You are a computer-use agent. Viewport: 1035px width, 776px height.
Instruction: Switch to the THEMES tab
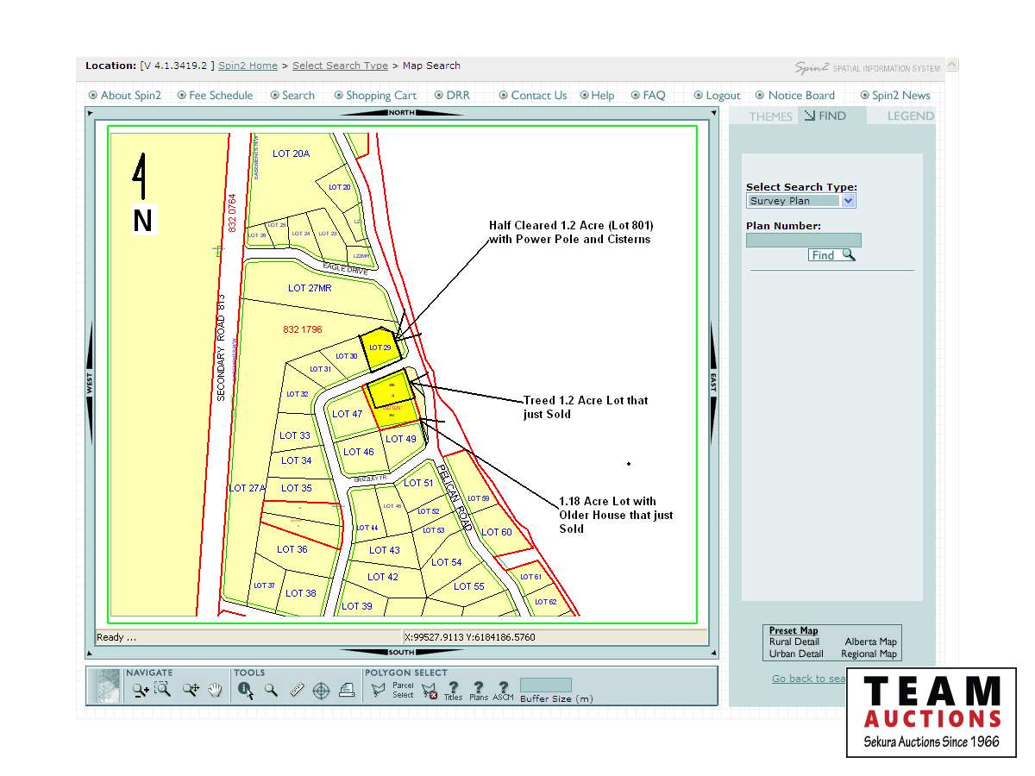point(770,116)
